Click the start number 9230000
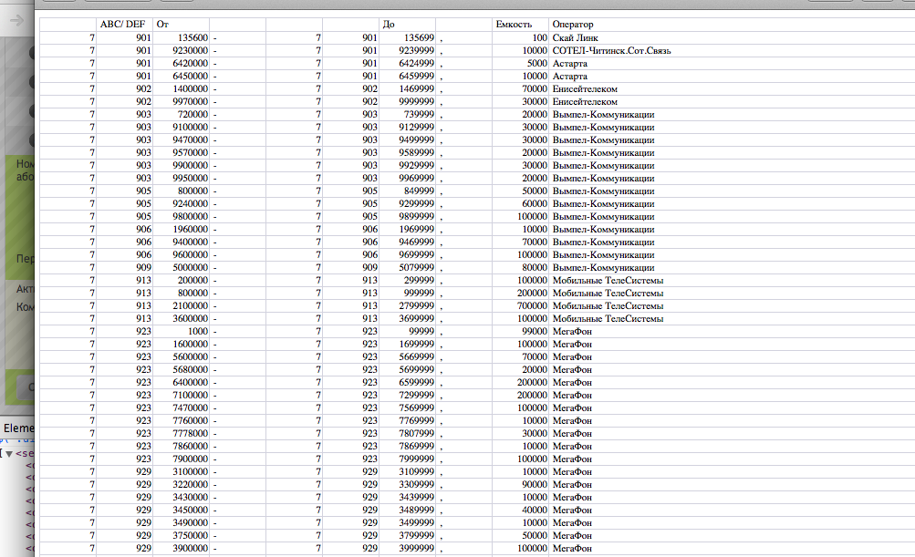 click(x=190, y=51)
